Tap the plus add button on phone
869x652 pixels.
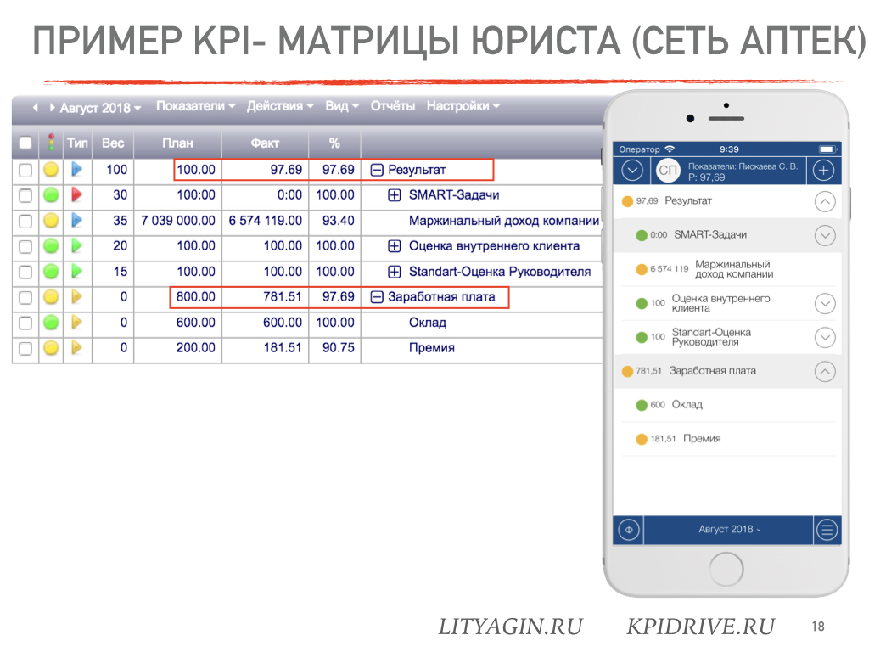[823, 170]
